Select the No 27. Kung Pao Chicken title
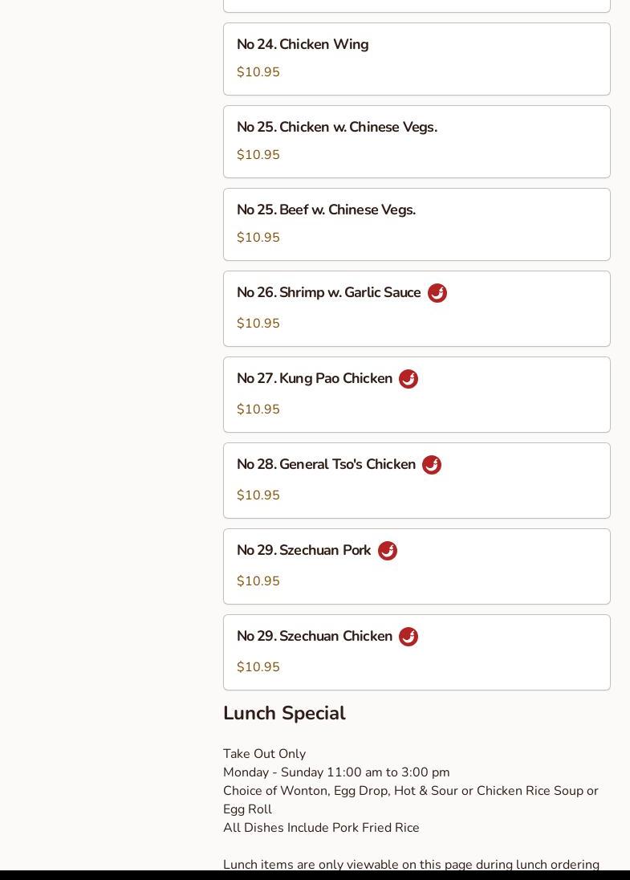This screenshot has width=630, height=880. [315, 378]
